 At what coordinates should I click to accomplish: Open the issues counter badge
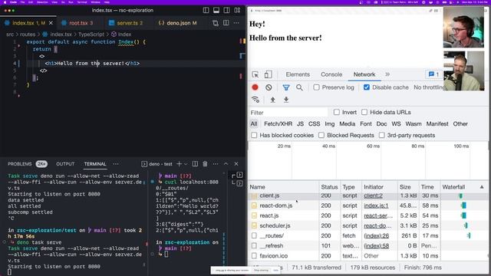(x=433, y=74)
